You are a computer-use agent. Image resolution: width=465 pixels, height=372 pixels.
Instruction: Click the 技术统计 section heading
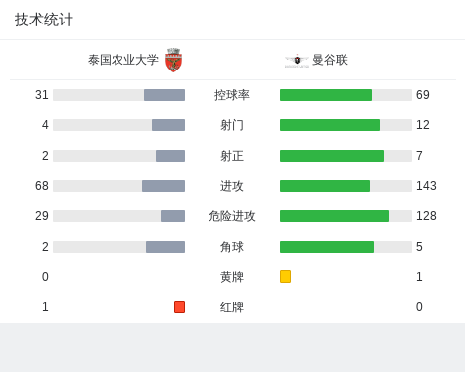click(x=44, y=20)
